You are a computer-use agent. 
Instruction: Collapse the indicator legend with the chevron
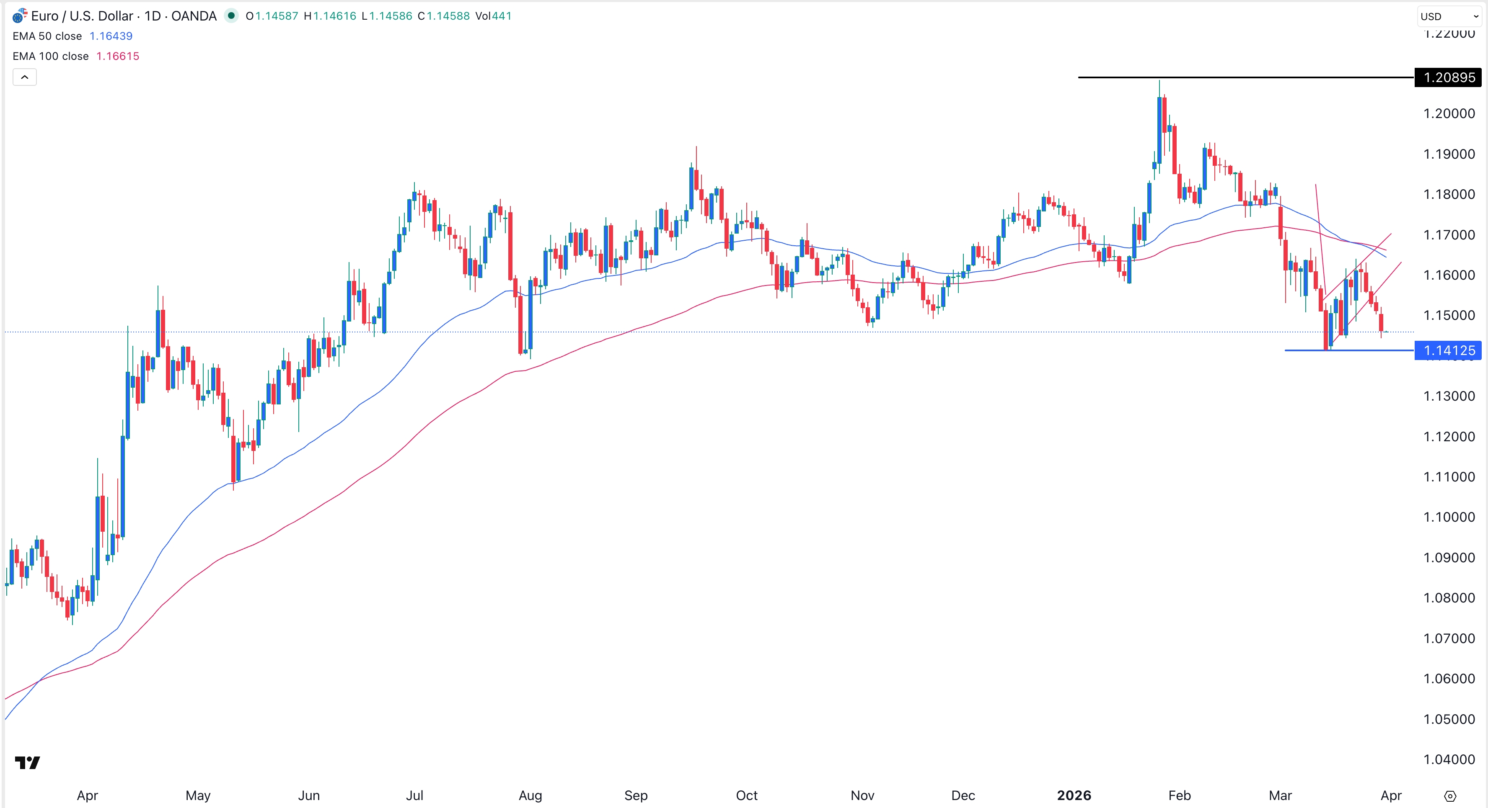tap(24, 76)
